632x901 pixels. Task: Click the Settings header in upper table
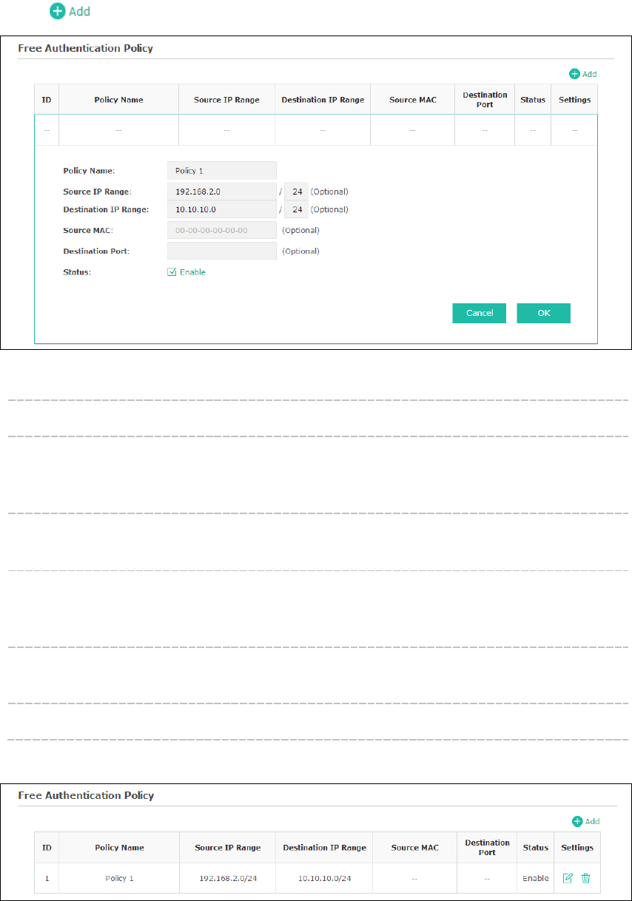[x=574, y=100]
